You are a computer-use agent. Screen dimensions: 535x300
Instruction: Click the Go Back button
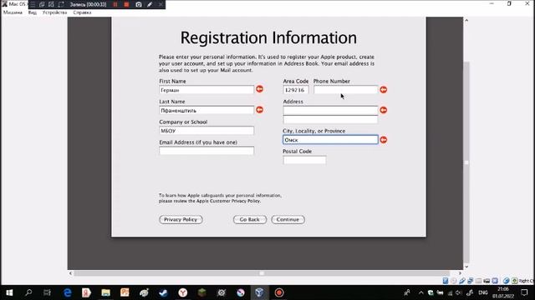click(250, 220)
